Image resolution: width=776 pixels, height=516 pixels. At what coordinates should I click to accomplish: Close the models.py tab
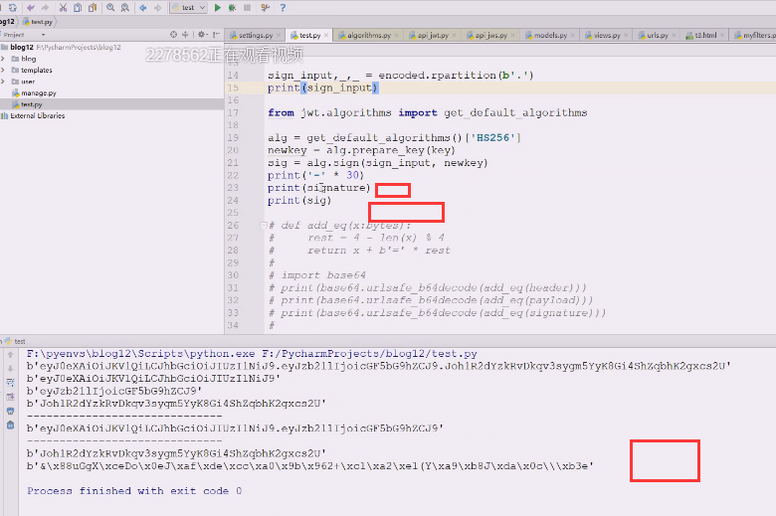tap(573, 35)
